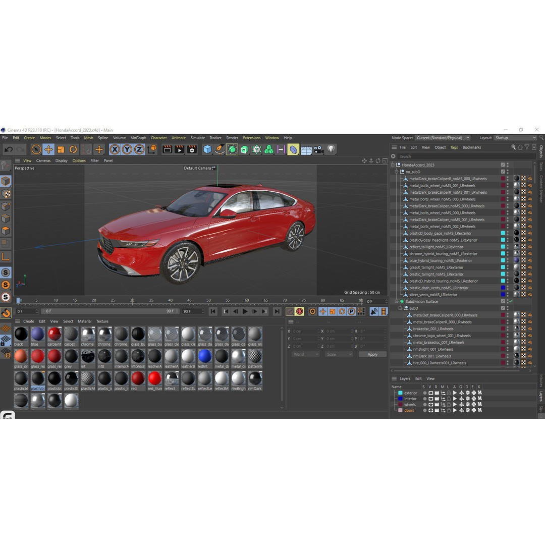545x545 pixels.
Task: Lock the doors layer
Action: pos(448,410)
